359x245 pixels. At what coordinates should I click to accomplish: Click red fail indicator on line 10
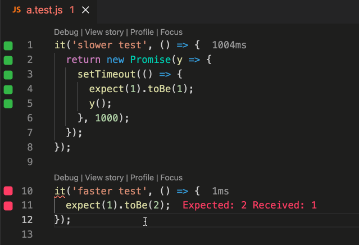point(8,191)
